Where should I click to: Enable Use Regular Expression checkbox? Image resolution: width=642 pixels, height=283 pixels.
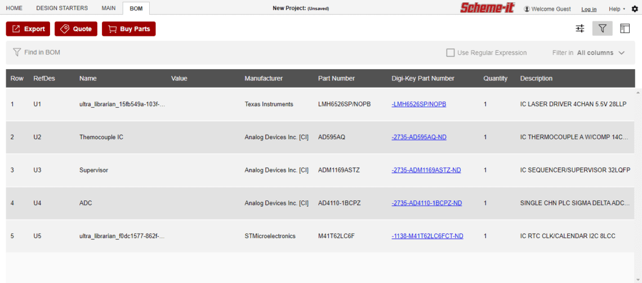pyautogui.click(x=451, y=53)
